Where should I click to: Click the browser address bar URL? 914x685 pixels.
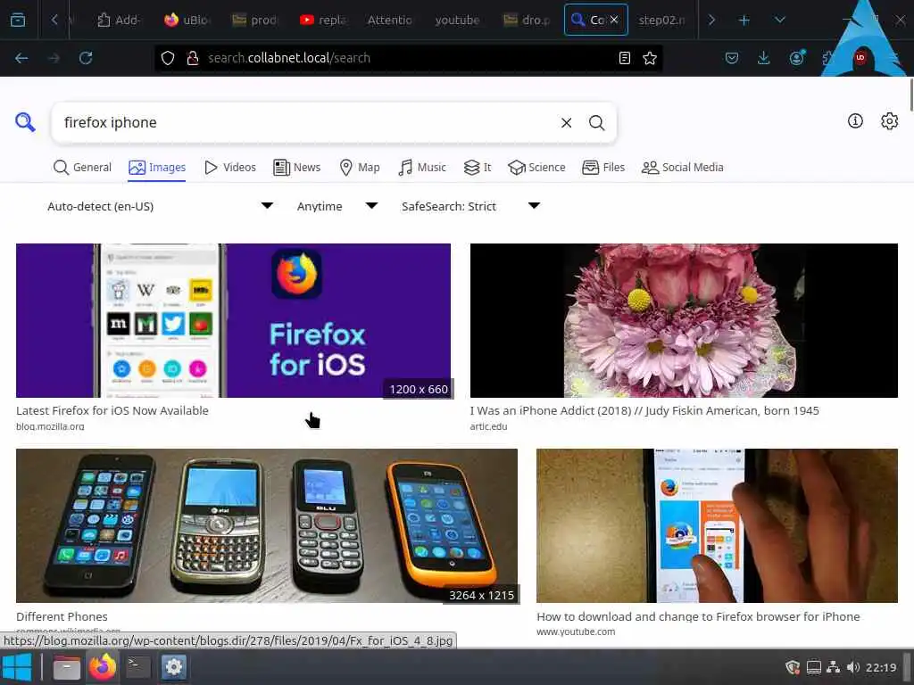408,58
